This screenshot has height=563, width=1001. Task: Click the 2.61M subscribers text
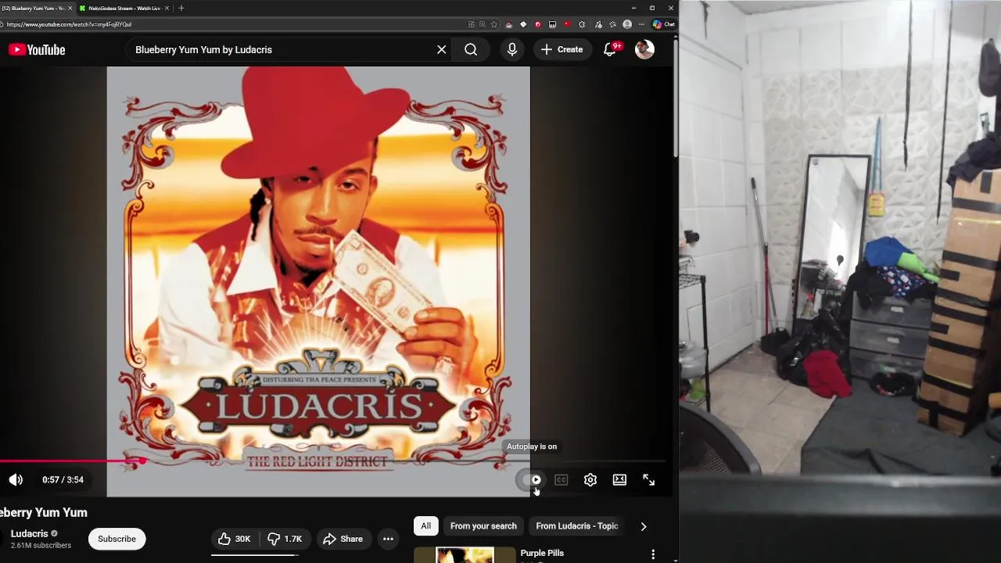coord(41,546)
